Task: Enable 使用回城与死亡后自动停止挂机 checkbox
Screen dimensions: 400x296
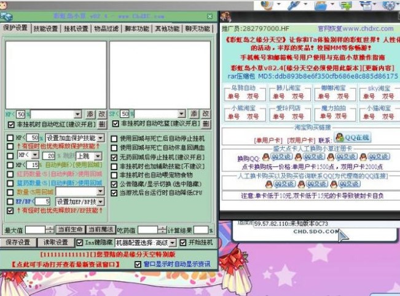Action: (x=114, y=139)
